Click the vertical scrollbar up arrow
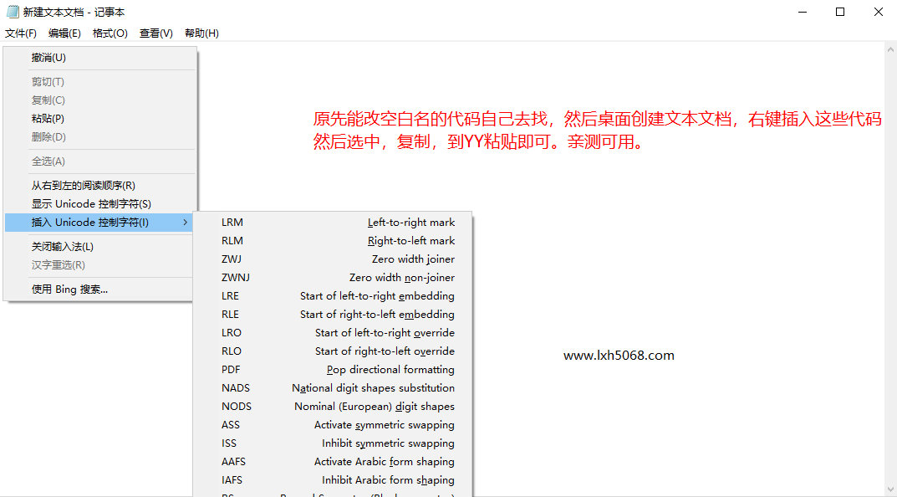Image resolution: width=897 pixels, height=497 pixels. tap(890, 49)
